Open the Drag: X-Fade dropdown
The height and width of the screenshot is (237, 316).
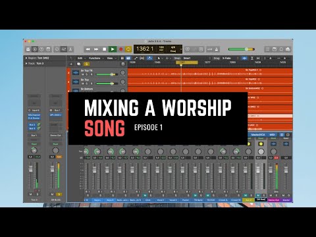coord(226,58)
